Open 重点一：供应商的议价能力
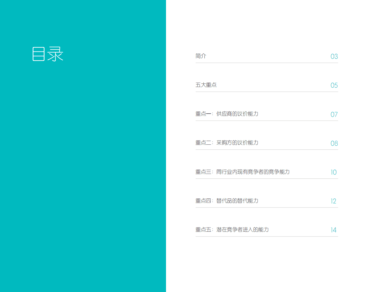Image resolution: width=377 pixels, height=292 pixels. tap(227, 114)
